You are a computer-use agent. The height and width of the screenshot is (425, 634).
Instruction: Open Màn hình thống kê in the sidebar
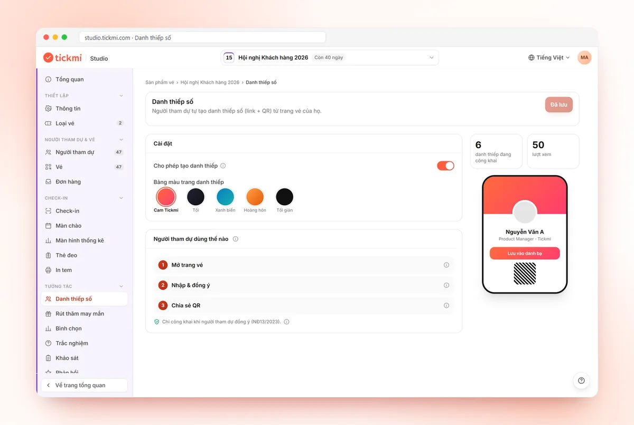pyautogui.click(x=85, y=240)
